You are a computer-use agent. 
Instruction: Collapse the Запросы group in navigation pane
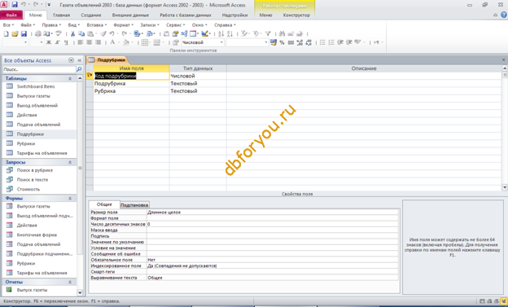click(x=70, y=162)
